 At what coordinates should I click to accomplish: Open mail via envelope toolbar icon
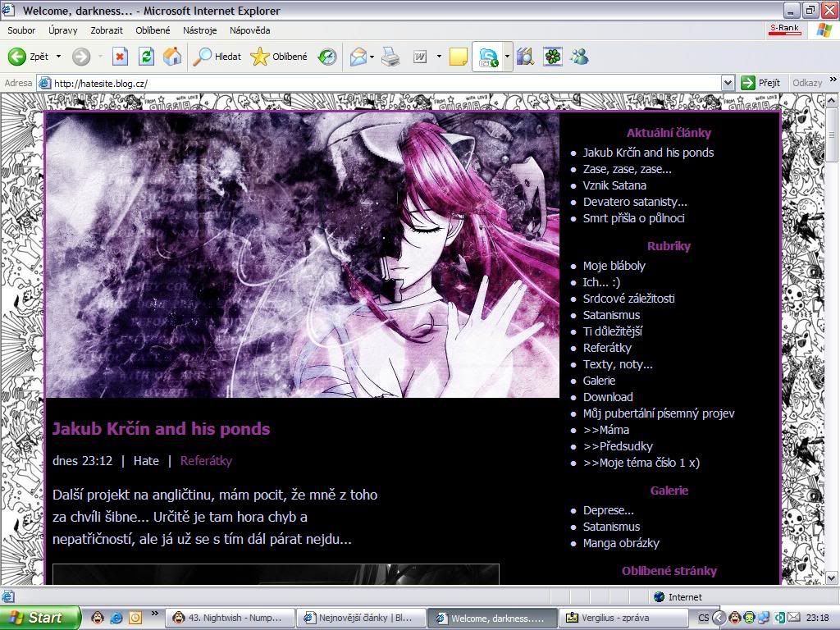coord(358,57)
